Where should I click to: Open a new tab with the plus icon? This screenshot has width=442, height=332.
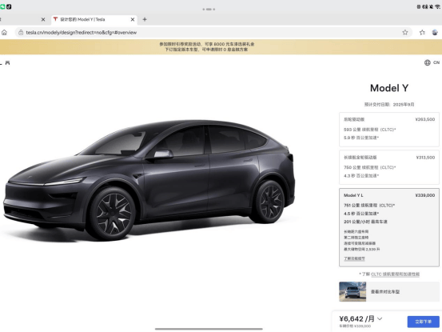(145, 19)
